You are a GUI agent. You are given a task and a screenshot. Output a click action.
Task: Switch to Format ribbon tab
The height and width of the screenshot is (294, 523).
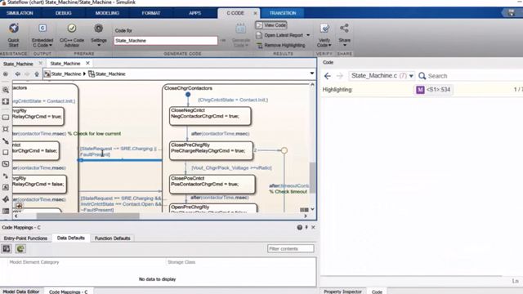click(150, 13)
